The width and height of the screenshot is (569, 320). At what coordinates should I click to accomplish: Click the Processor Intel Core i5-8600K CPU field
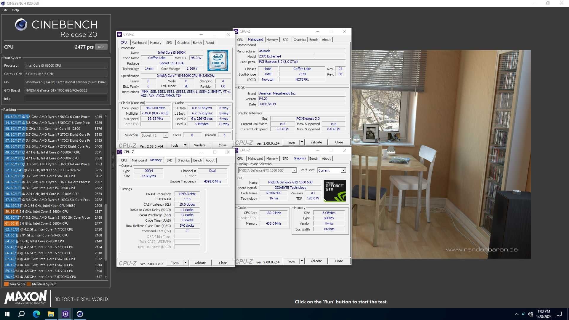[x=66, y=65]
